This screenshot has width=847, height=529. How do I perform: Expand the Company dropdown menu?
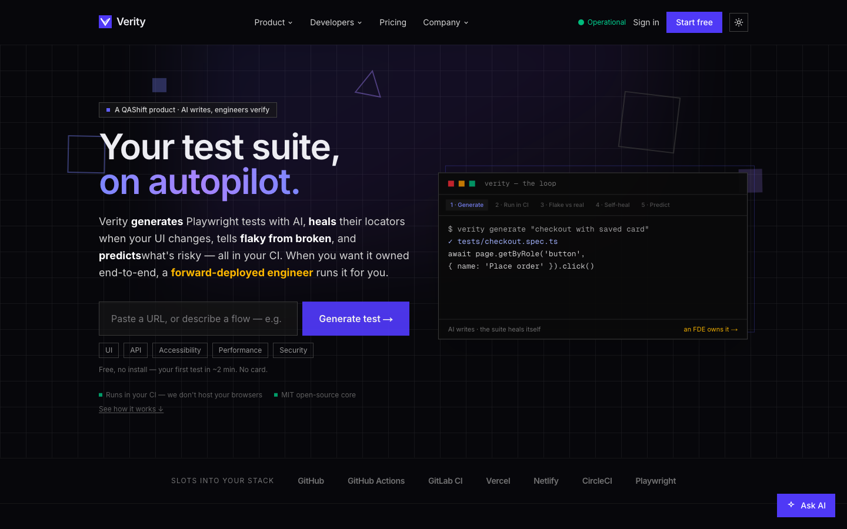click(x=446, y=22)
